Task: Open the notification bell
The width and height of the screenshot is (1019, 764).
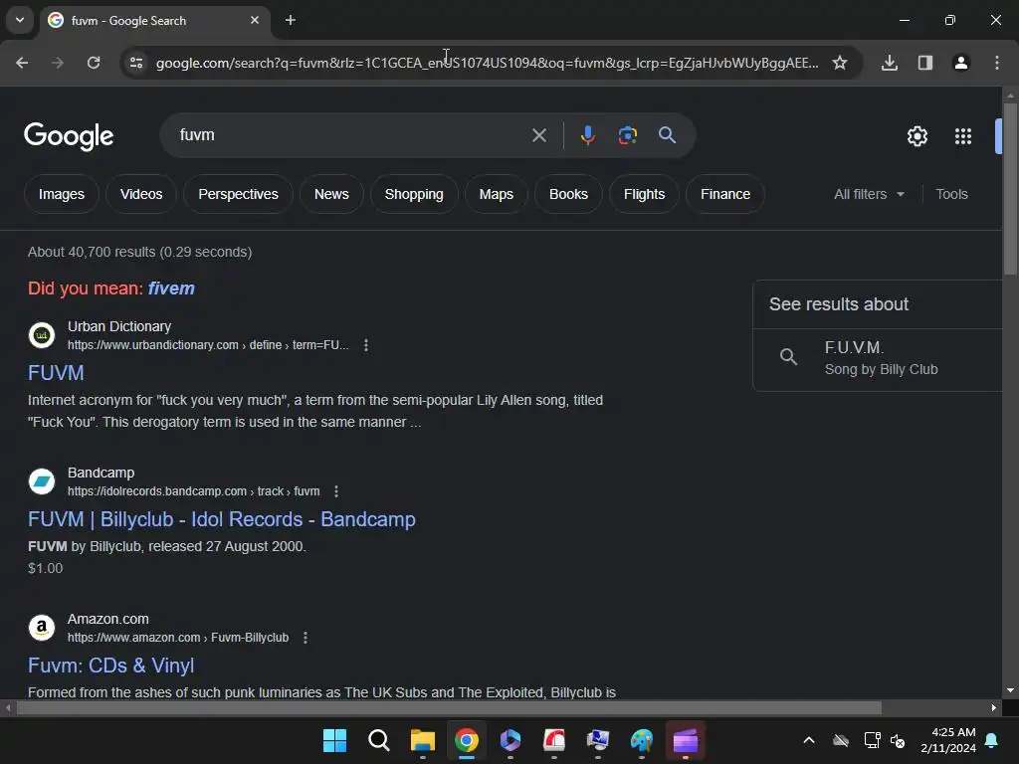Action: (992, 740)
